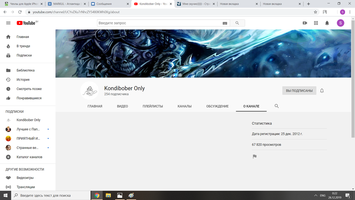Open Странные ве… subscription

click(28, 148)
